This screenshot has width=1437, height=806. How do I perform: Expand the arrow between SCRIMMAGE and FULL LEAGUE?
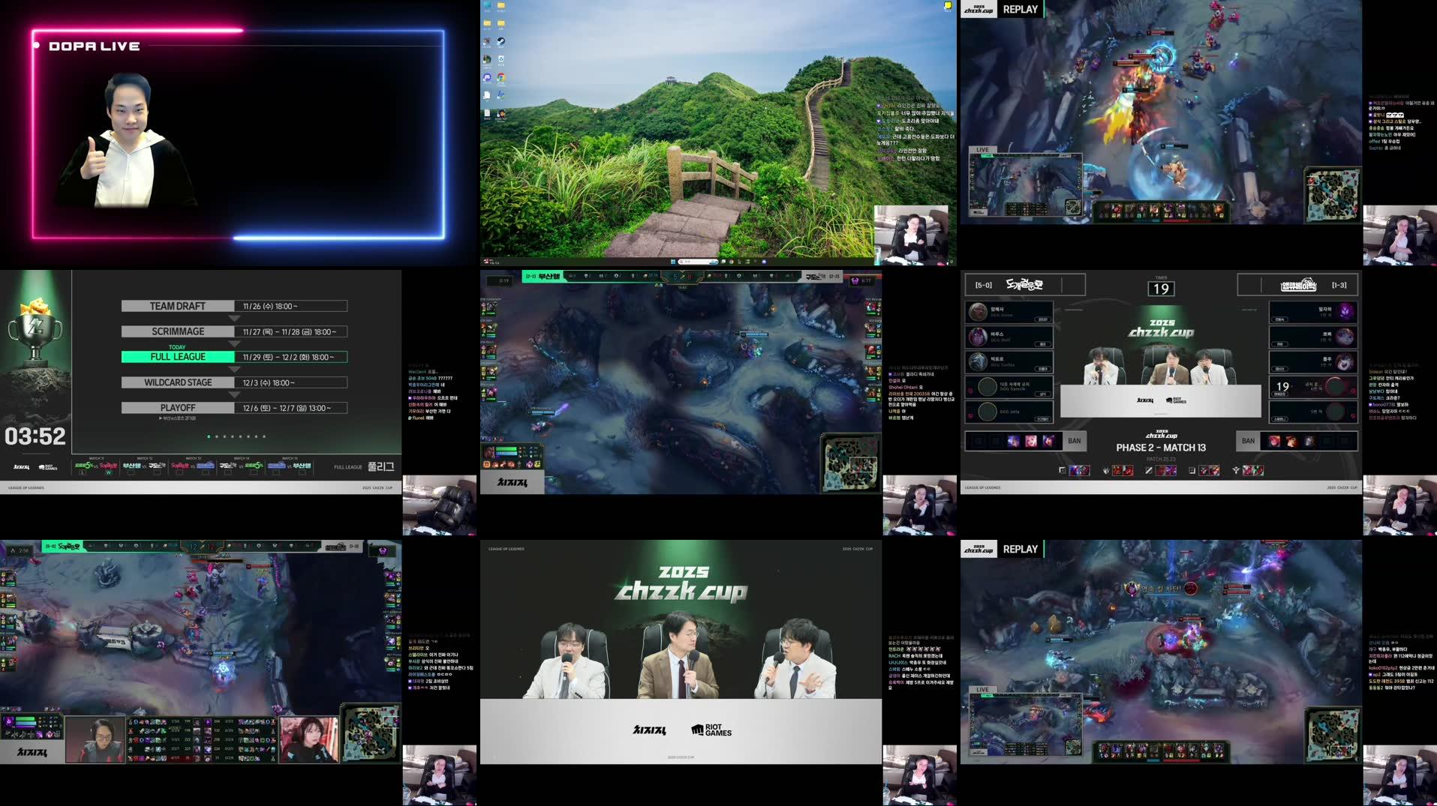(x=234, y=343)
